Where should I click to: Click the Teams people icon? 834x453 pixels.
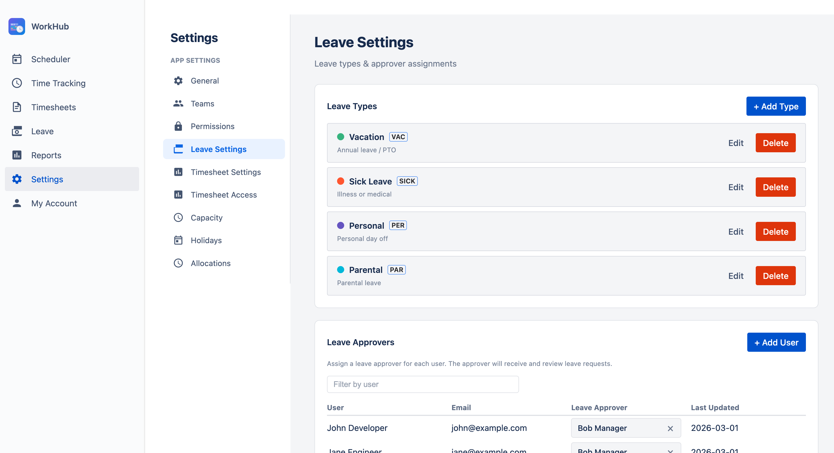178,103
